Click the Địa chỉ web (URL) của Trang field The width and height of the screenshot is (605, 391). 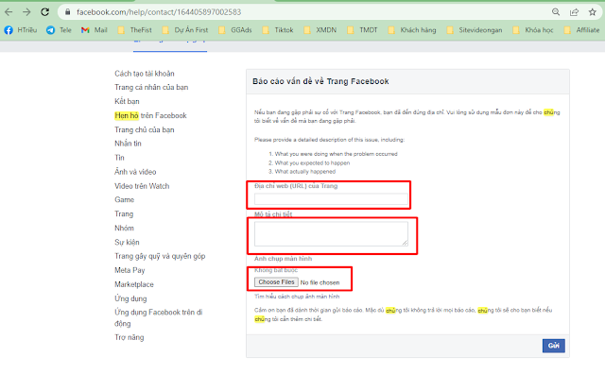331,199
